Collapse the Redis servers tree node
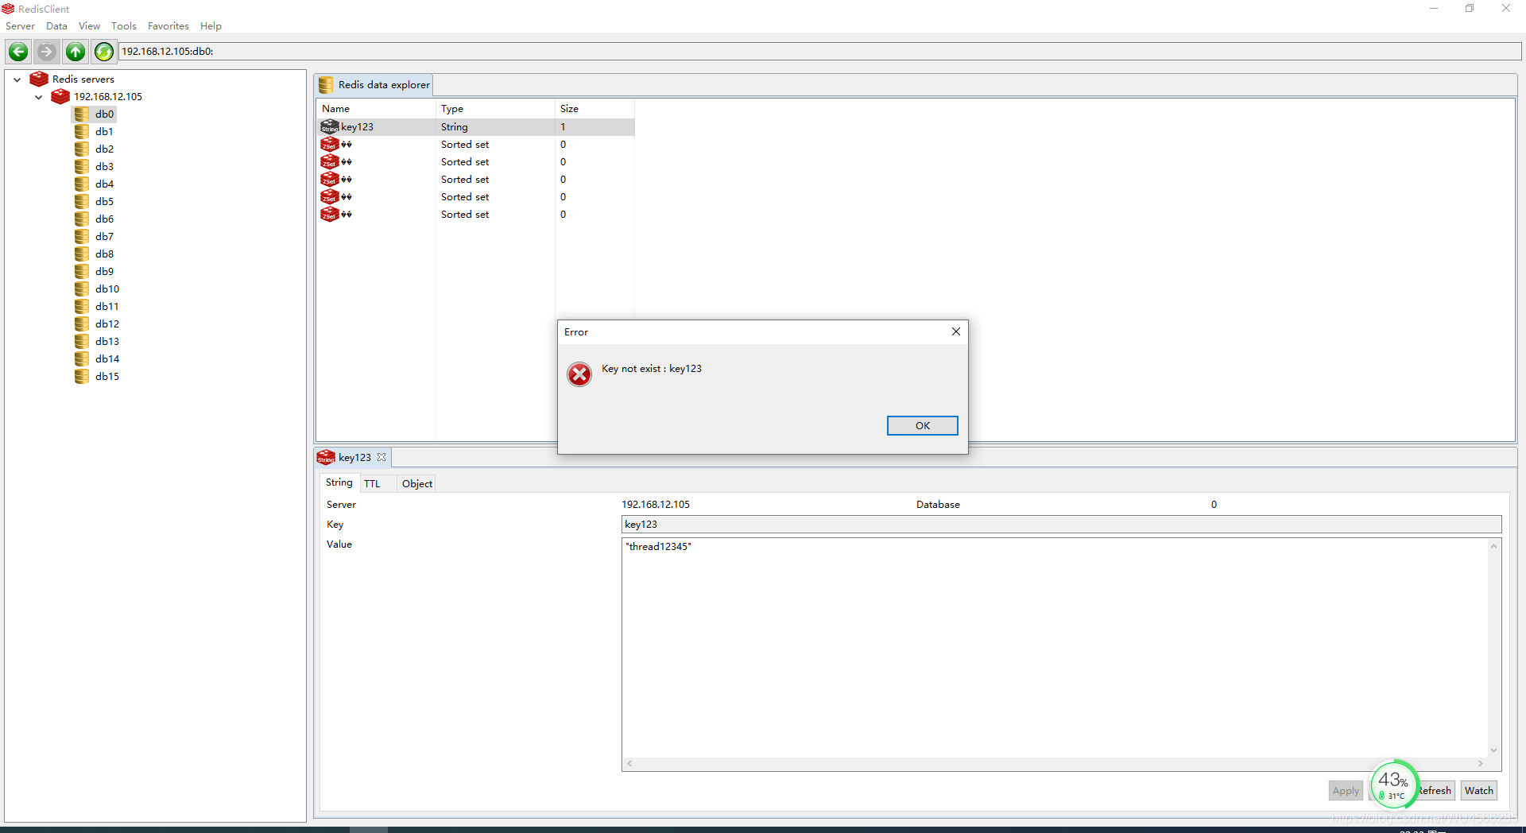1526x833 pixels. point(17,79)
